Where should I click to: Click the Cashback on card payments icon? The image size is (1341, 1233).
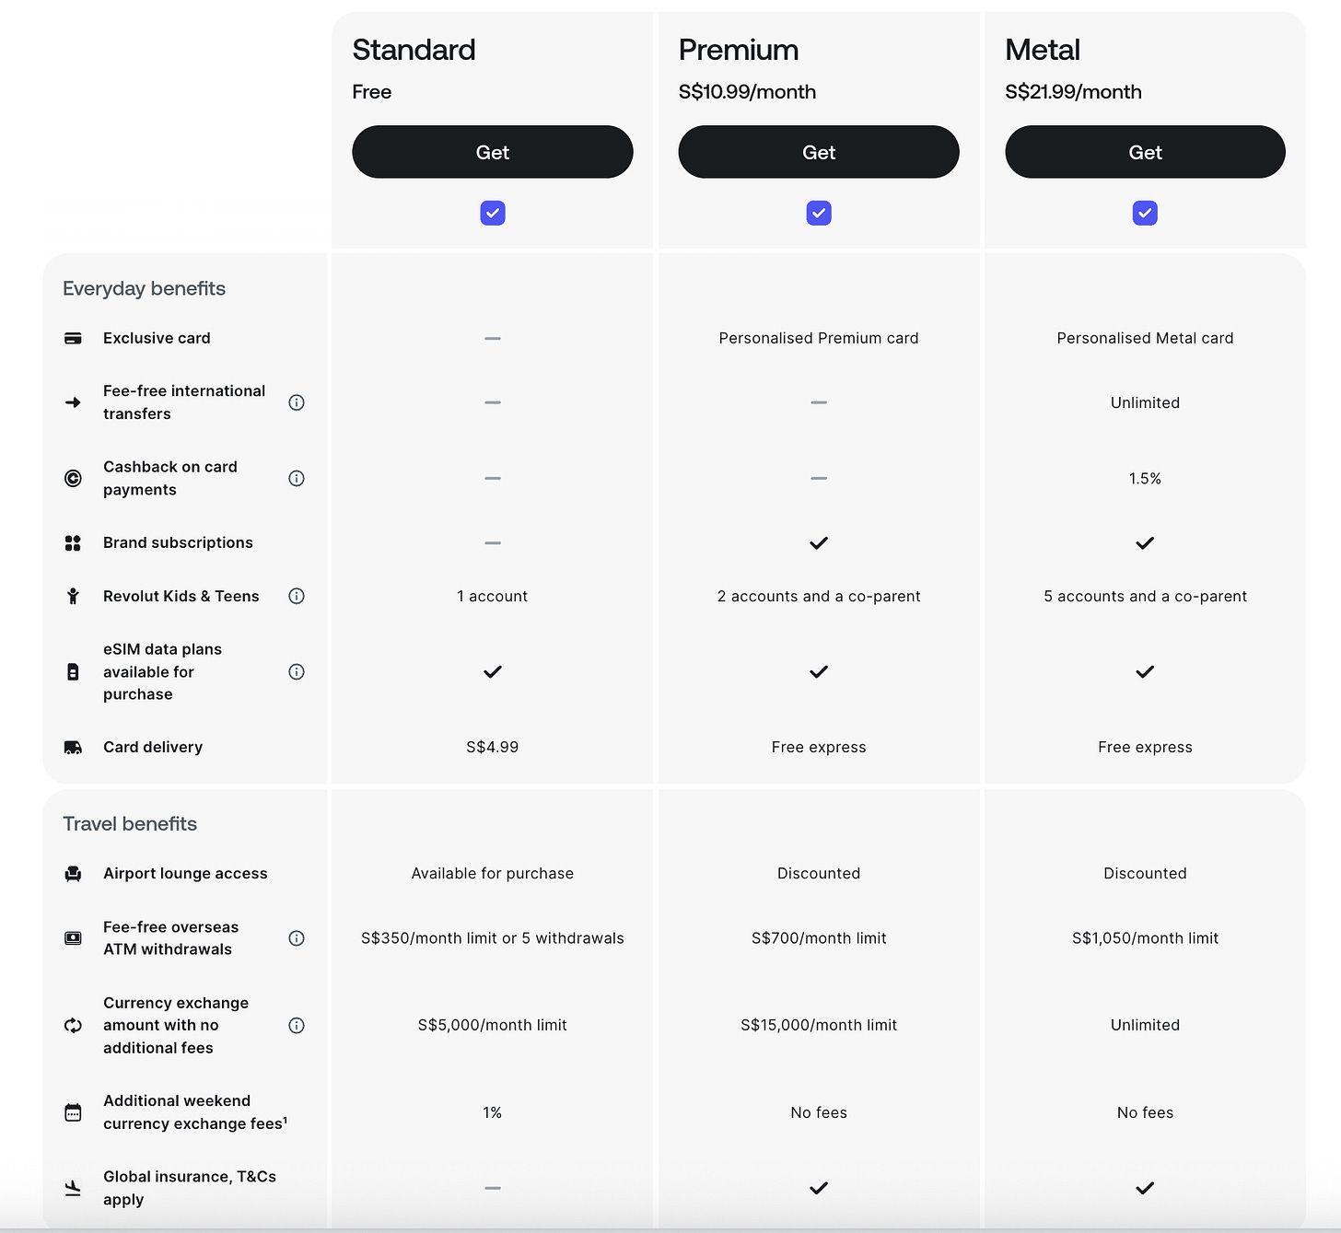point(73,478)
